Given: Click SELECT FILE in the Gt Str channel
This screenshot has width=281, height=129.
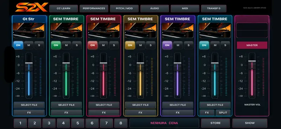Looking at the screenshot, I should click(29, 105).
